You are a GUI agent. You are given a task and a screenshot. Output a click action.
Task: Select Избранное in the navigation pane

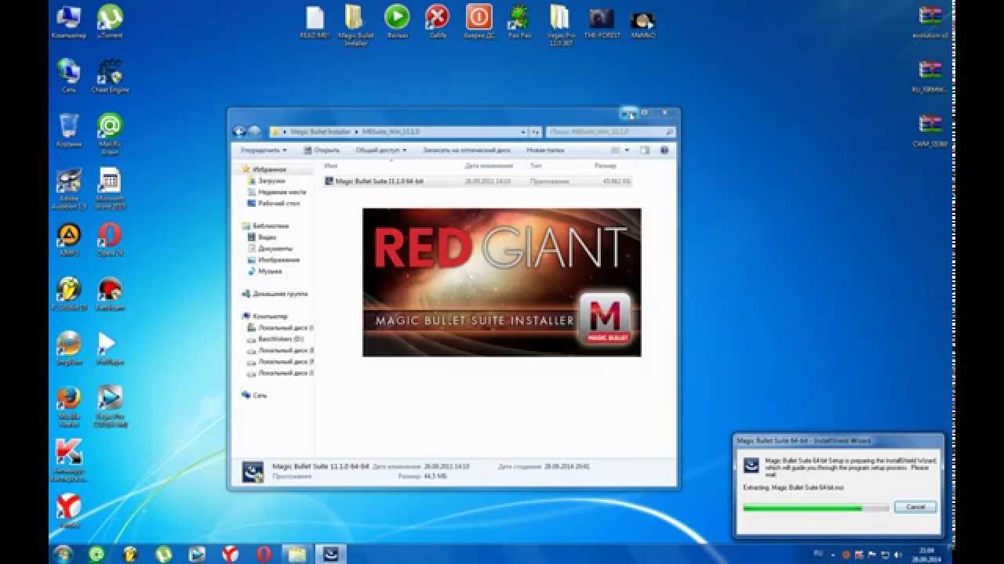(264, 169)
